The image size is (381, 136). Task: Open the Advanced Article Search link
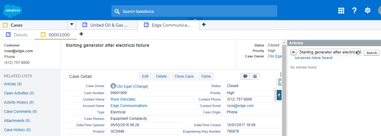tap(313, 58)
